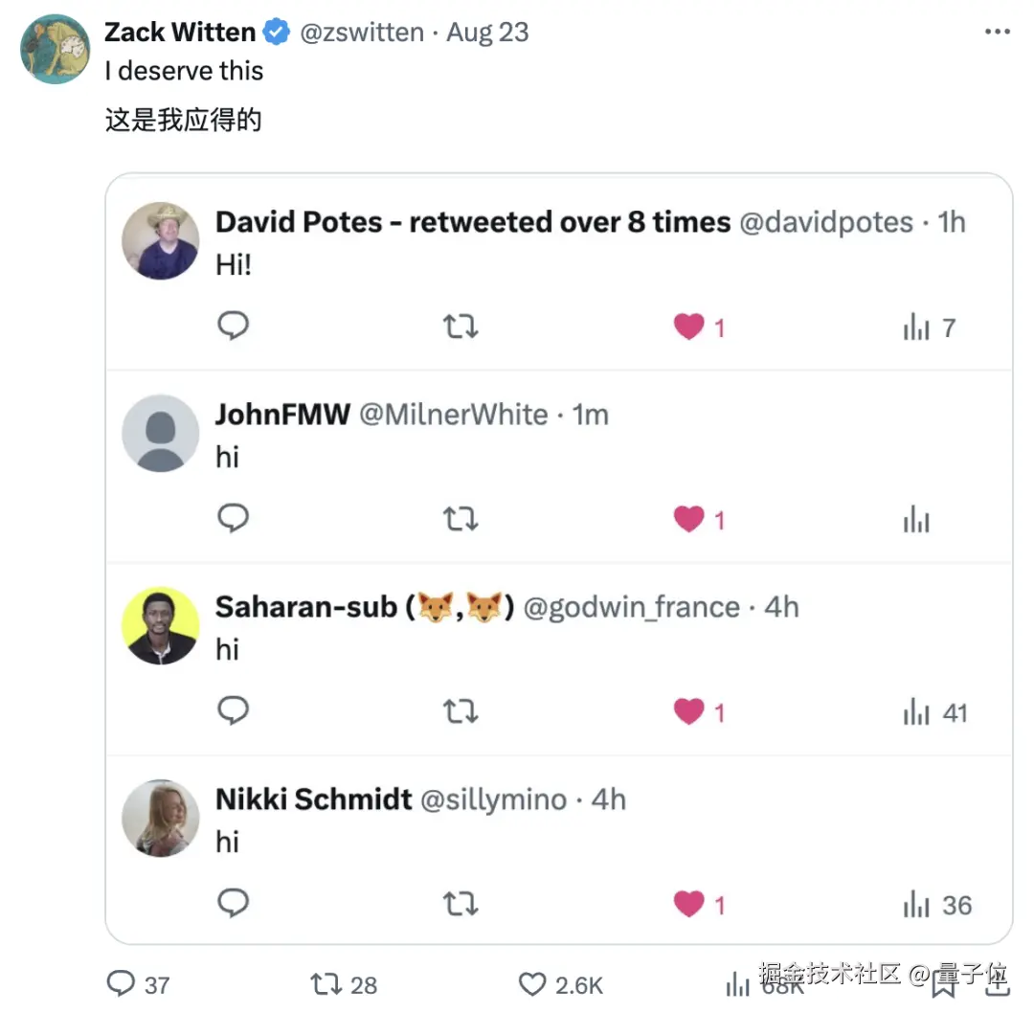1034x1013 pixels.
Task: Click the main tweet's retweet button showing 28
Action: [326, 983]
